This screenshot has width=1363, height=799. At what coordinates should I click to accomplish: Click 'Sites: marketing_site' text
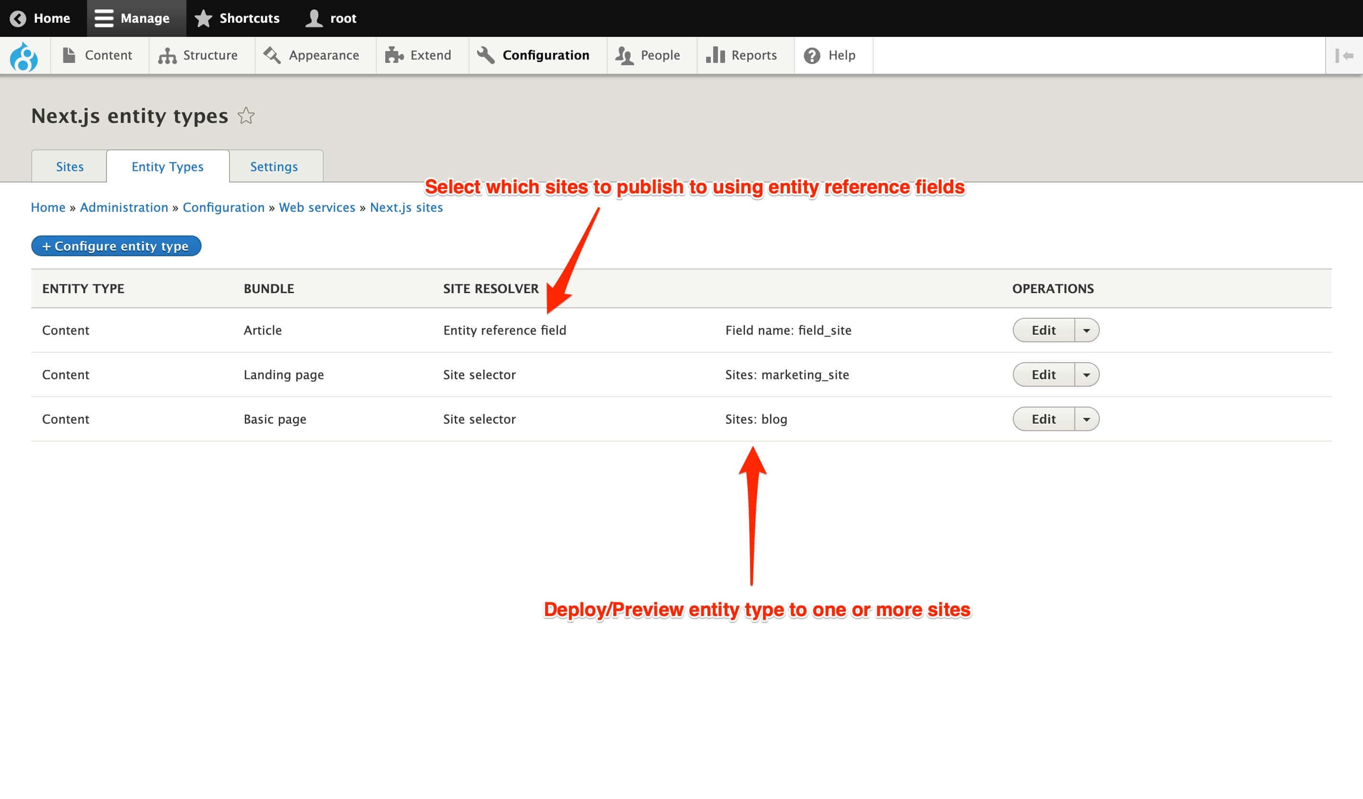coord(787,374)
